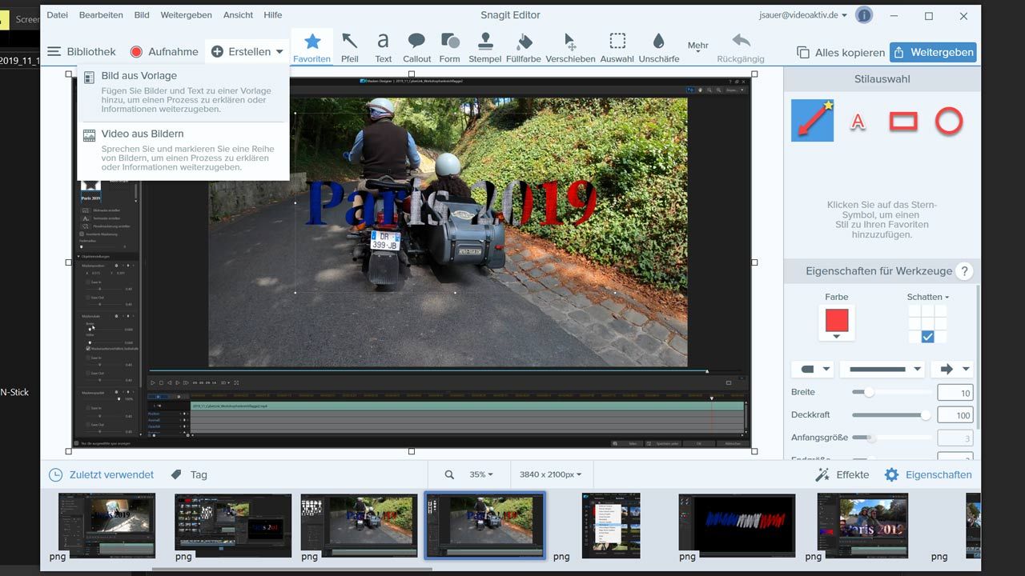Image resolution: width=1025 pixels, height=576 pixels.
Task: Select the Callout tool
Action: click(416, 47)
